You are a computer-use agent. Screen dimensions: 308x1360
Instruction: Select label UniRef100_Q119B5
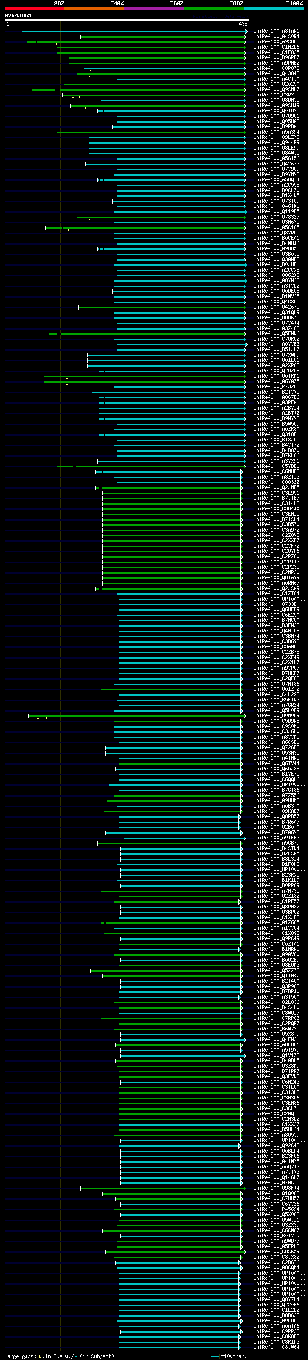[x=276, y=212]
